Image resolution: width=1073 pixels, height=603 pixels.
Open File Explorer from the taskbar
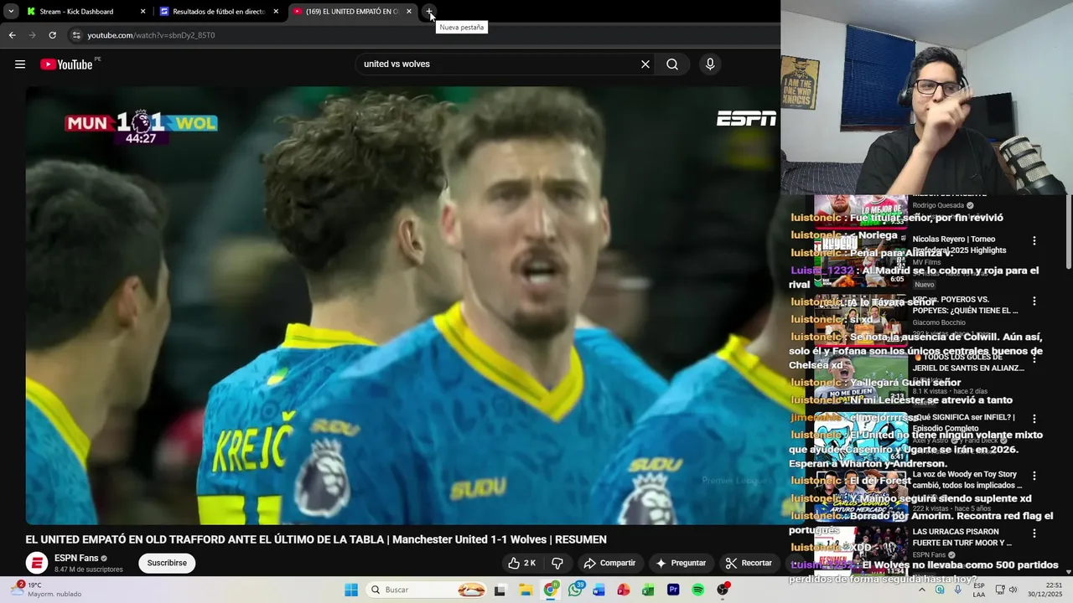coord(526,590)
